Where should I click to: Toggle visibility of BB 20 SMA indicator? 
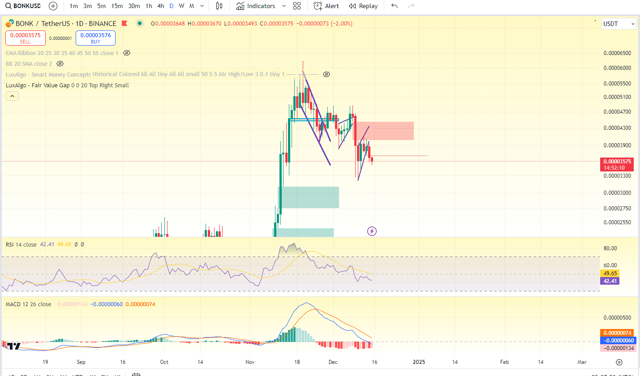[60, 64]
